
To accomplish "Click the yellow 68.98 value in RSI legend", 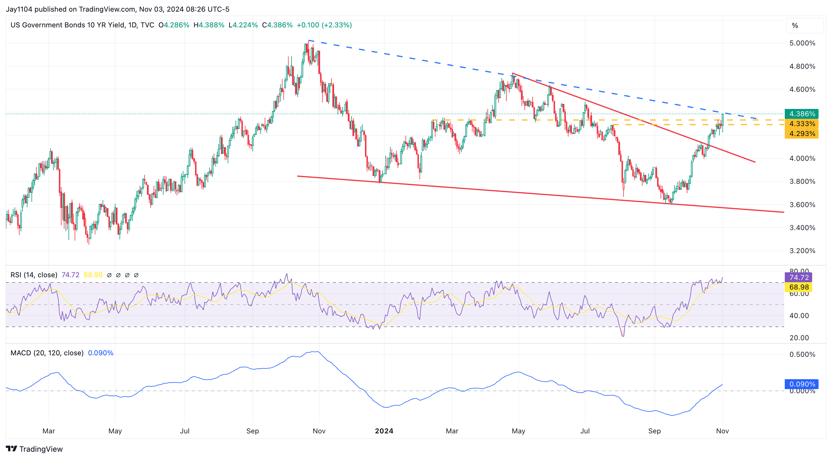I will [x=93, y=275].
